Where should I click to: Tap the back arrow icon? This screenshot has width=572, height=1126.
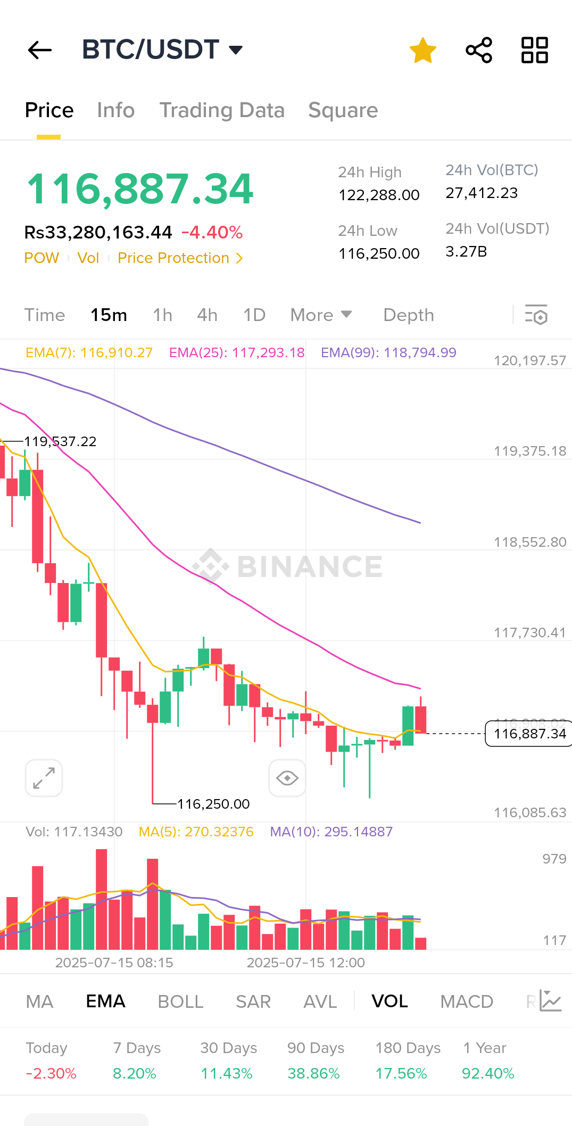tap(40, 50)
